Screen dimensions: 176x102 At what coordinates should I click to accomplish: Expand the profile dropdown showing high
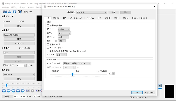tap(63, 37)
